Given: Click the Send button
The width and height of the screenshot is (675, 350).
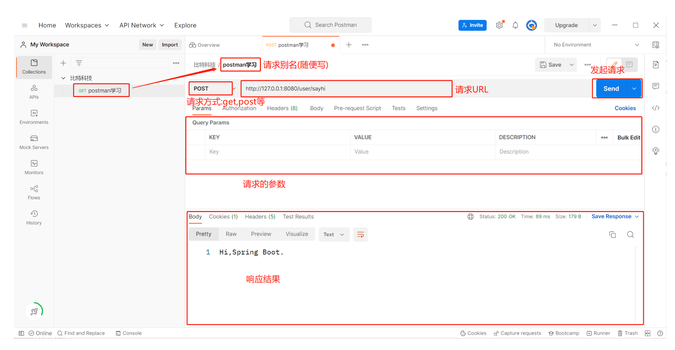Looking at the screenshot, I should tap(611, 88).
